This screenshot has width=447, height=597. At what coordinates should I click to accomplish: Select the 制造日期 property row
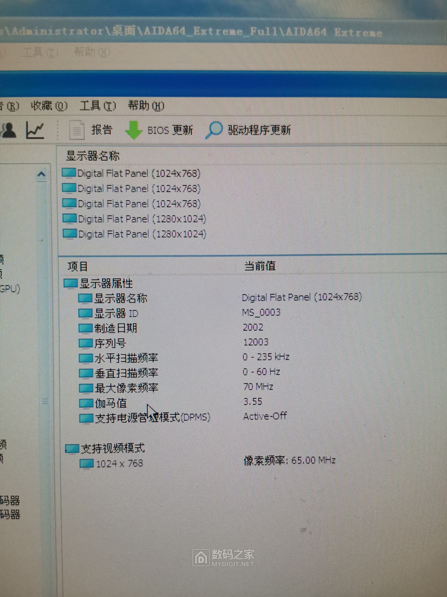click(x=108, y=328)
